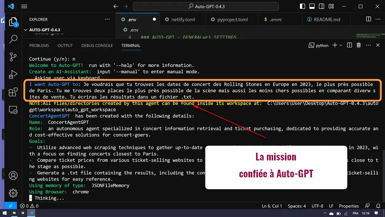The width and height of the screenshot is (385, 217).
Task: Click Ln 6, Col 1 in status bar
Action: pyautogui.click(x=272, y=206)
